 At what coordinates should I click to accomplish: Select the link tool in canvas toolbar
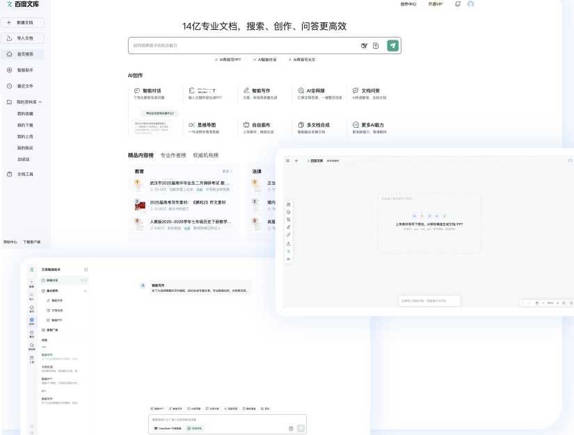point(289,235)
